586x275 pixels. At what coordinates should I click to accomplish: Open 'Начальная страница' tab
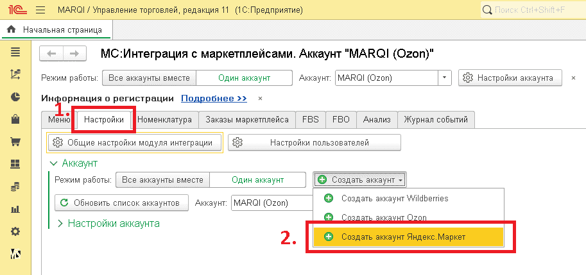coord(56,29)
